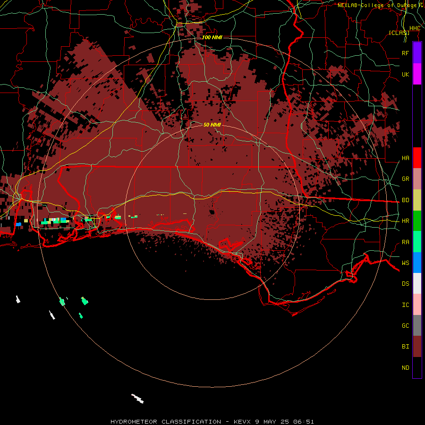Click the DS white legend swatch

click(417, 283)
